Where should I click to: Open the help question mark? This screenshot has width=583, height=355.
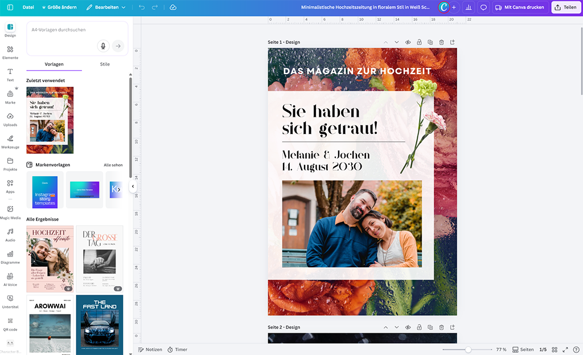pos(576,349)
